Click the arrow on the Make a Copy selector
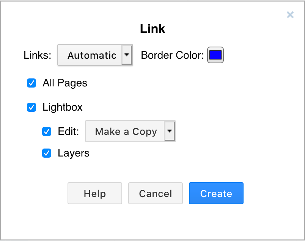305x241 pixels. tap(170, 131)
